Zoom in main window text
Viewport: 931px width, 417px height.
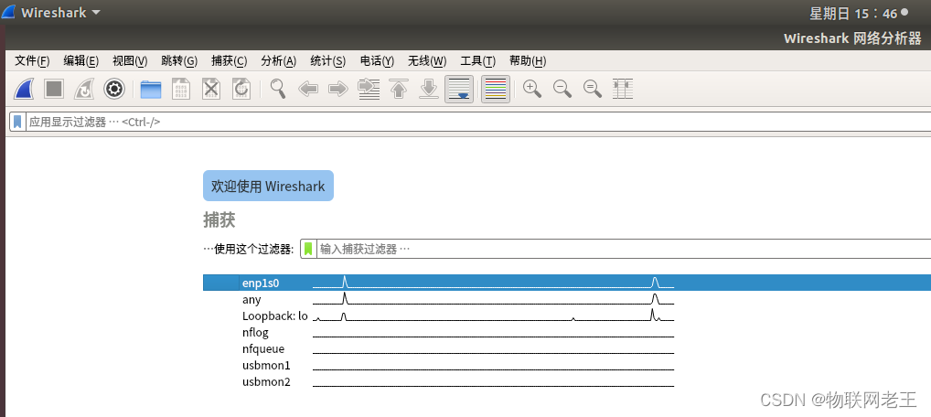pyautogui.click(x=532, y=89)
